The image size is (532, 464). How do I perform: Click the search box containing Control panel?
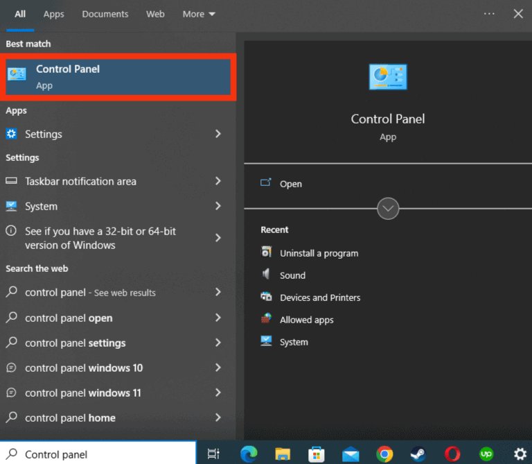[104, 454]
